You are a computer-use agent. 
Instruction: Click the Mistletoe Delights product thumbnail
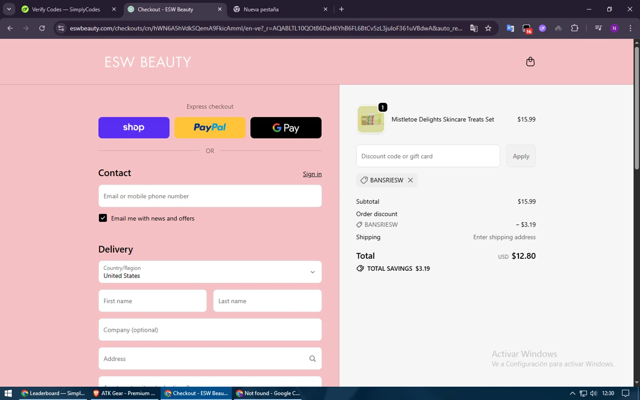pyautogui.click(x=371, y=119)
